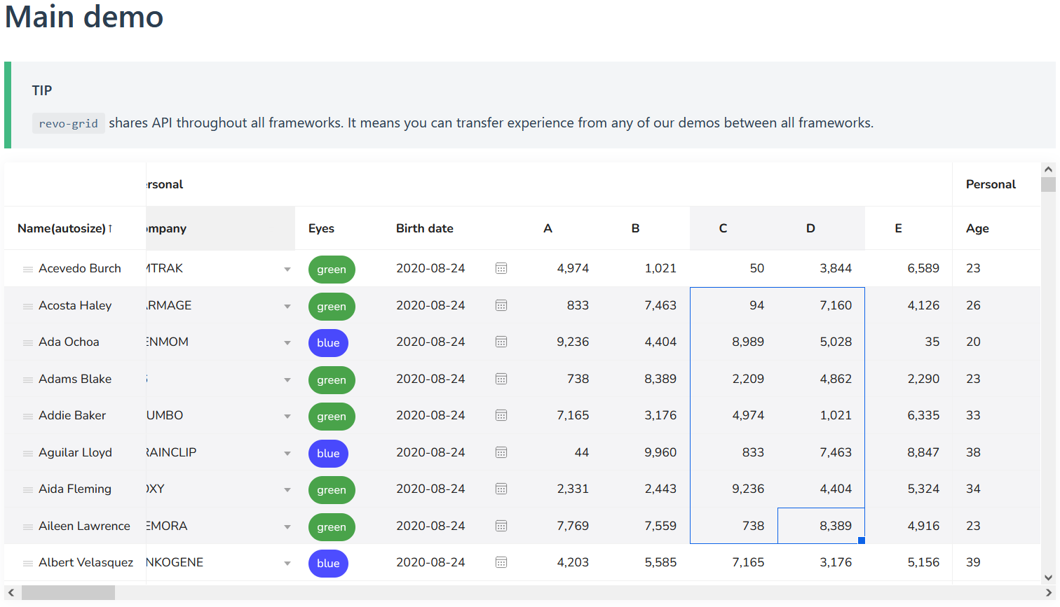Viewport: 1060px width, 607px height.
Task: Open the calendar picker in Aida Fleming row
Action: [x=501, y=489]
